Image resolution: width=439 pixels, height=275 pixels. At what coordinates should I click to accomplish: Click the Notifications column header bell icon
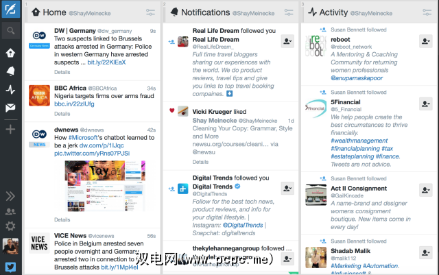pos(174,12)
